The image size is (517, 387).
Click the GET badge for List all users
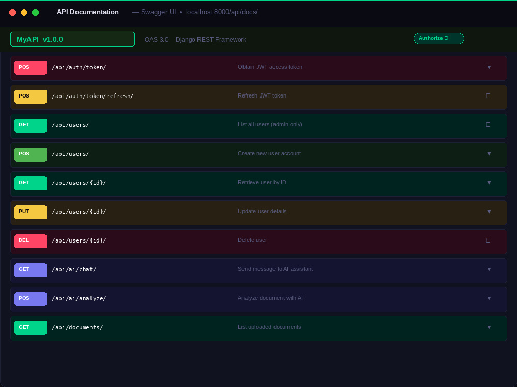coord(31,126)
